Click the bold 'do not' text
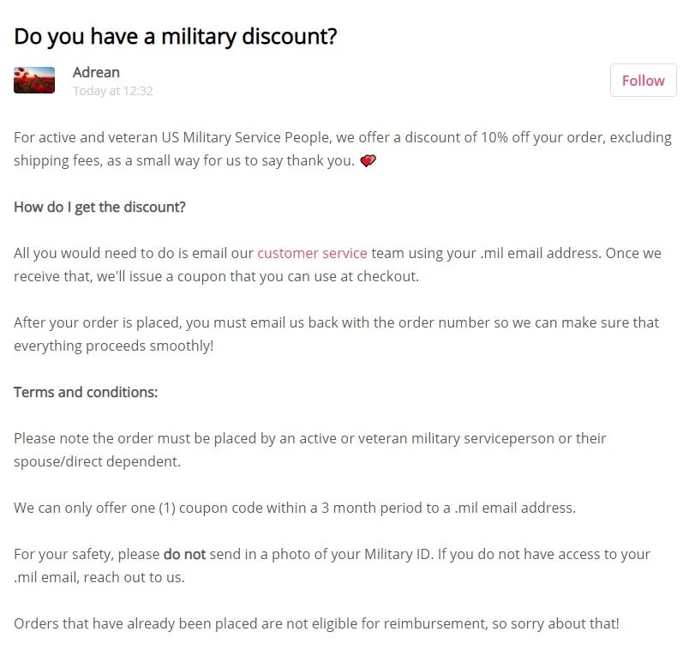This screenshot has width=683, height=668. (x=184, y=554)
